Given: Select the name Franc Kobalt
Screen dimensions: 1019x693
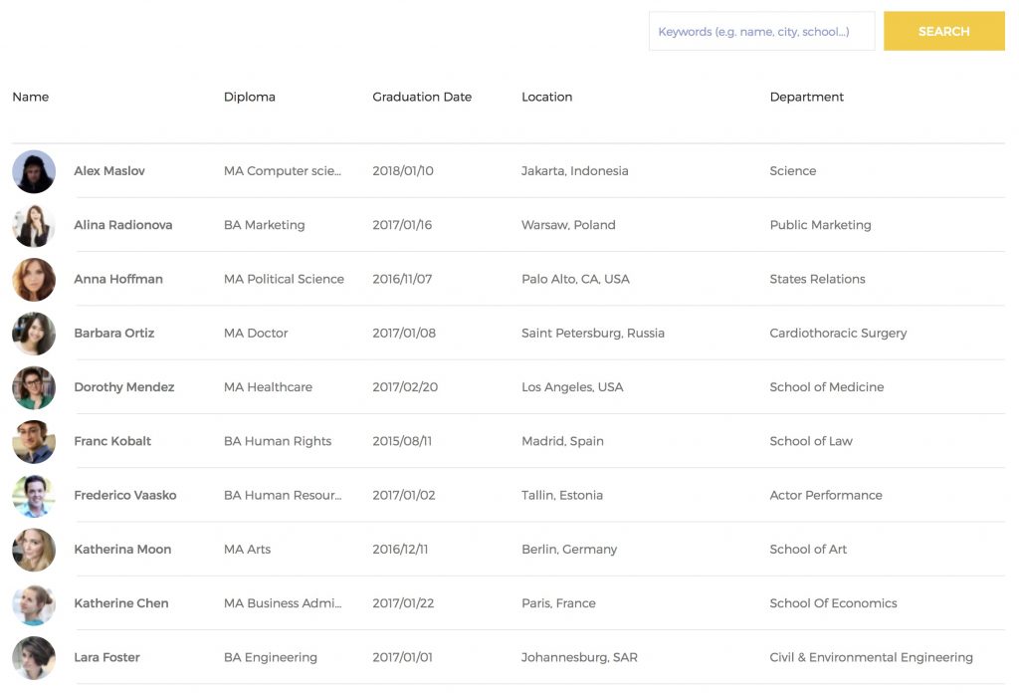Looking at the screenshot, I should pyautogui.click(x=112, y=441).
